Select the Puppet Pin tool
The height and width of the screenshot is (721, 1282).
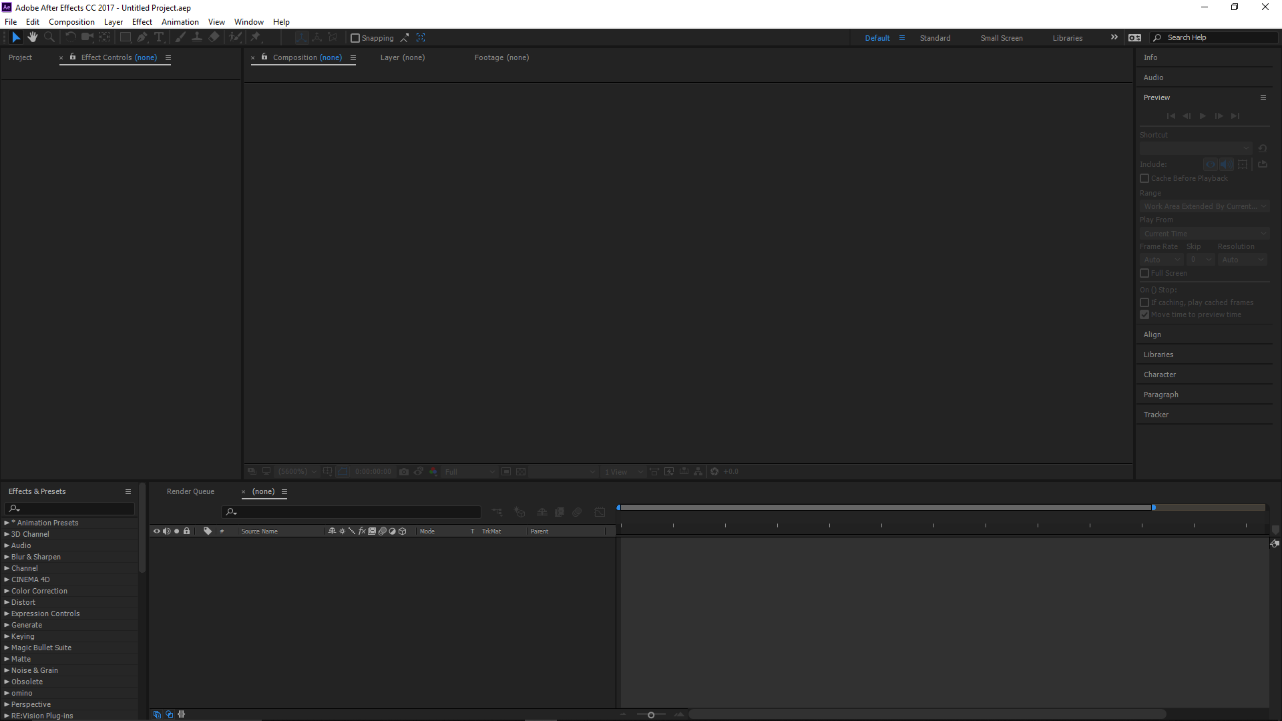tap(255, 37)
